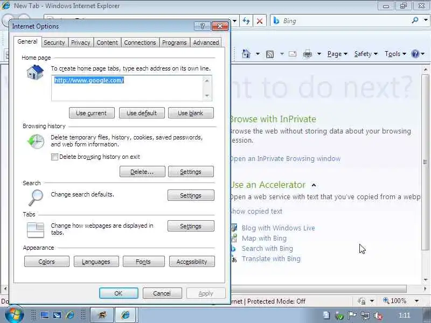Click the red Stop X icon
This screenshot has width=431, height=323.
click(260, 21)
